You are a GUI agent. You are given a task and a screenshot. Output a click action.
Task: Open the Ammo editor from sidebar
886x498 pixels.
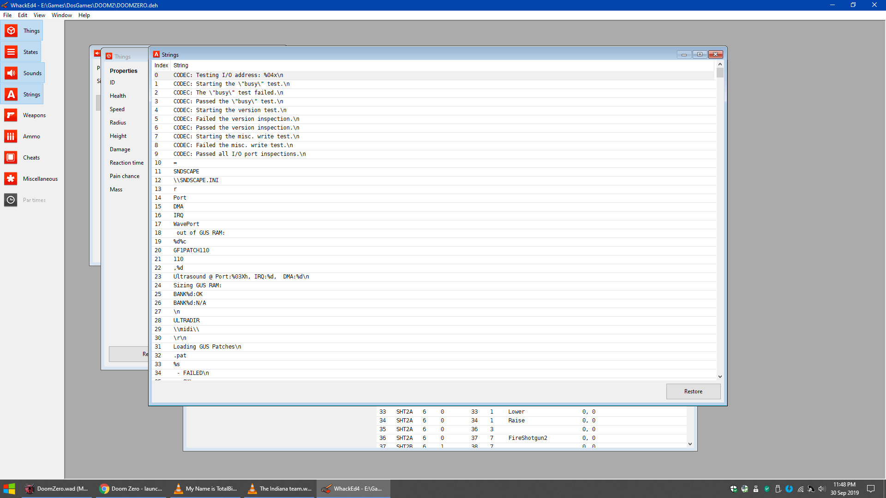(x=22, y=136)
